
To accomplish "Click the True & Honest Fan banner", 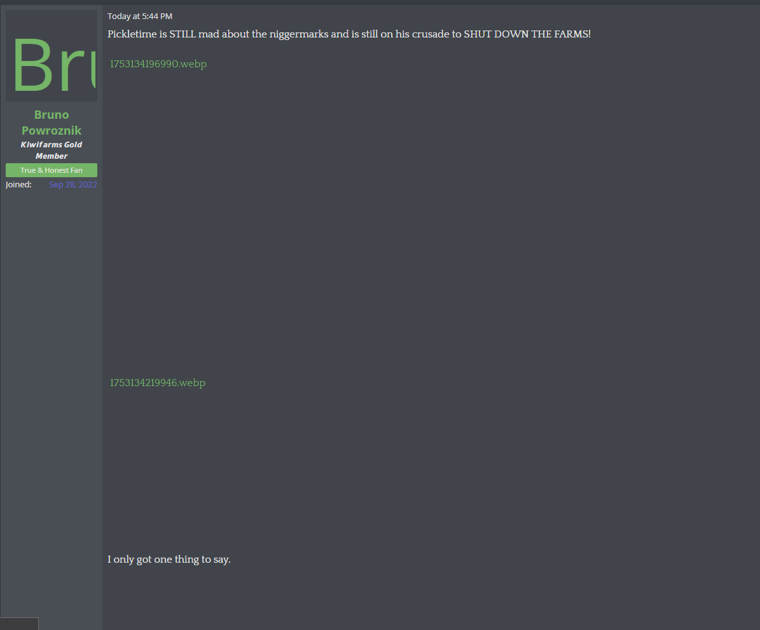I will click(52, 170).
